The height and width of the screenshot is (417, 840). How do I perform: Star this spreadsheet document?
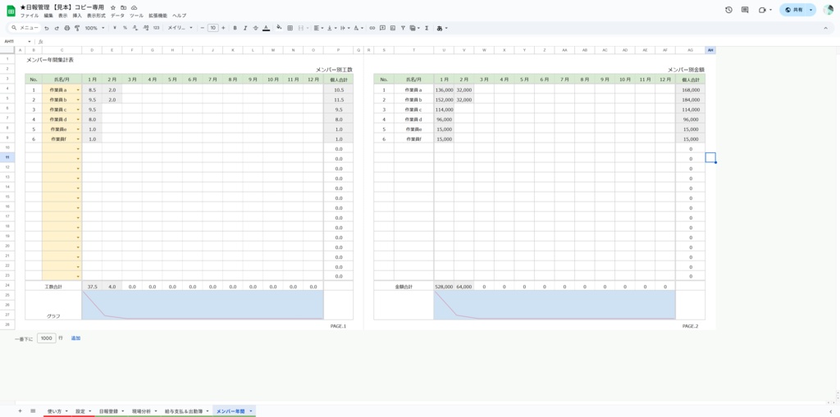tap(112, 7)
